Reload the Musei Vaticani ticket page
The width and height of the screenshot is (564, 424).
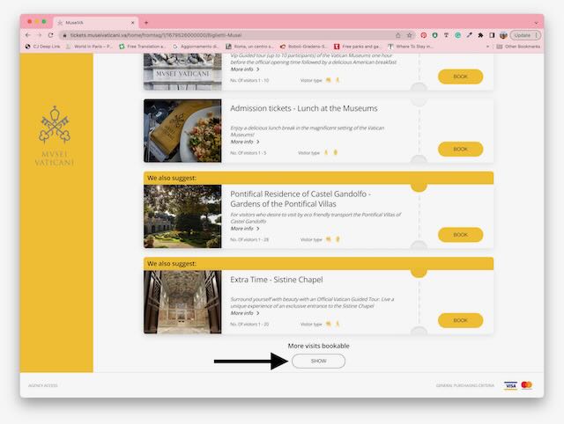click(x=51, y=35)
